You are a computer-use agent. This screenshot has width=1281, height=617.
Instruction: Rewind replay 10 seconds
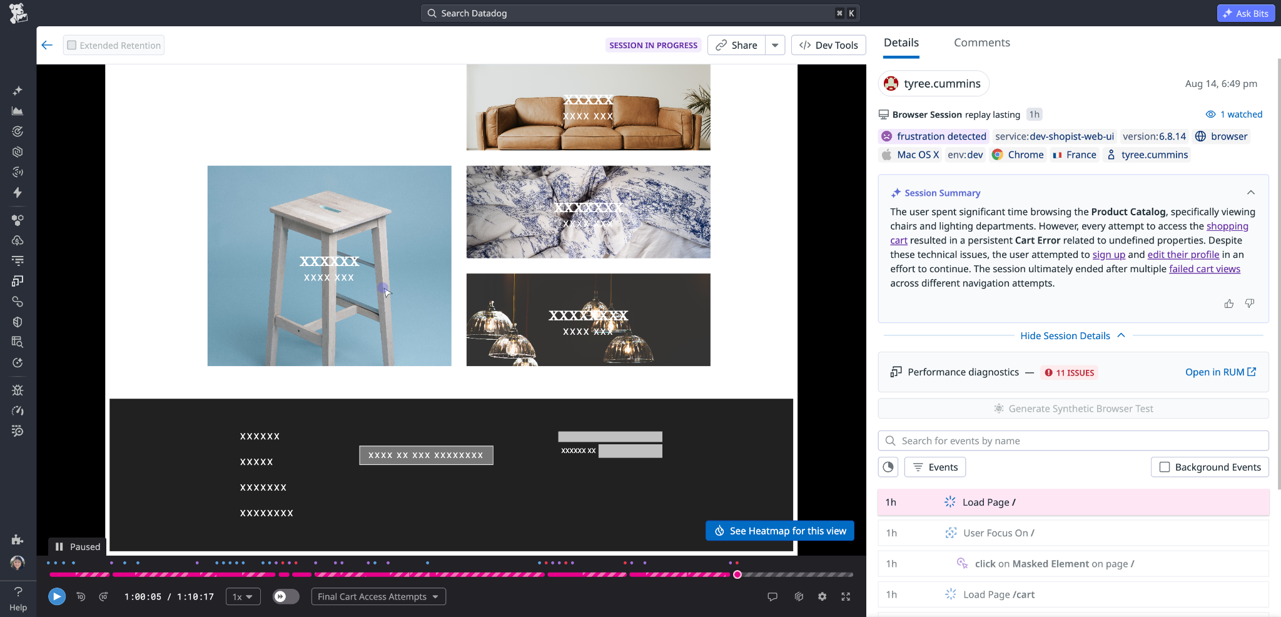[x=81, y=596]
